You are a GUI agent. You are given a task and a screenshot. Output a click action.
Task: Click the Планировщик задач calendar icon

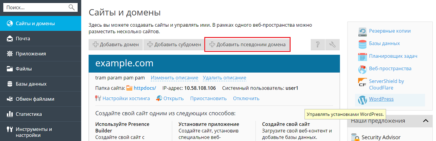tap(363, 57)
